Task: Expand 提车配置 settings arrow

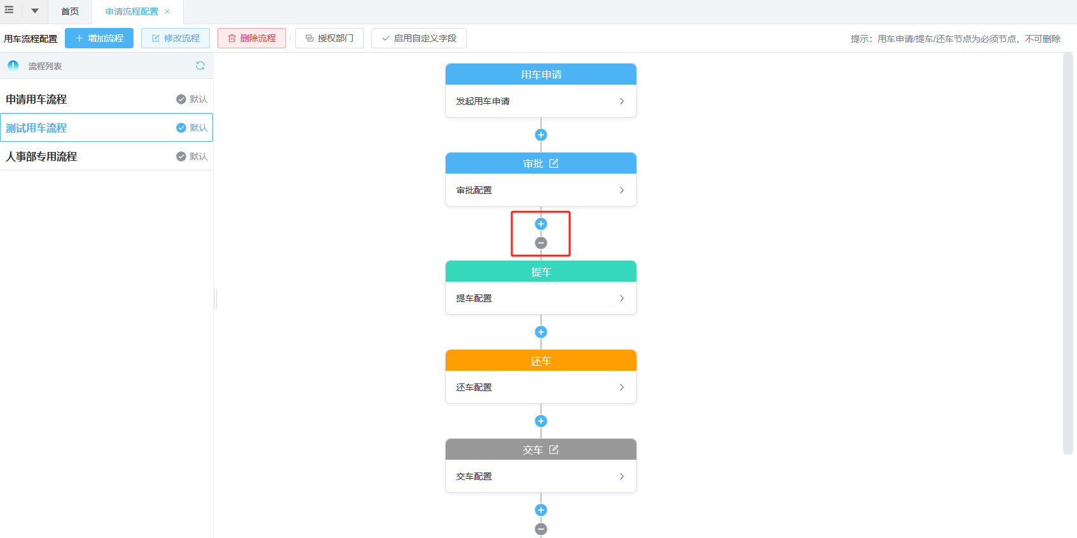Action: [x=622, y=298]
